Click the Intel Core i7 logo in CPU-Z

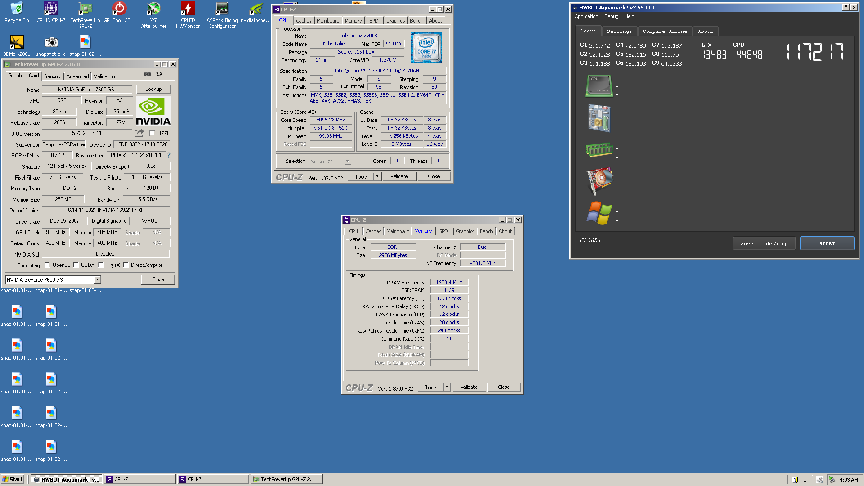(x=426, y=48)
